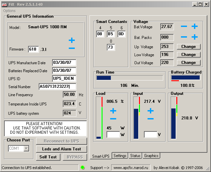Click the Low Voltage value 196
The image size is (211, 172).
coord(167,55)
